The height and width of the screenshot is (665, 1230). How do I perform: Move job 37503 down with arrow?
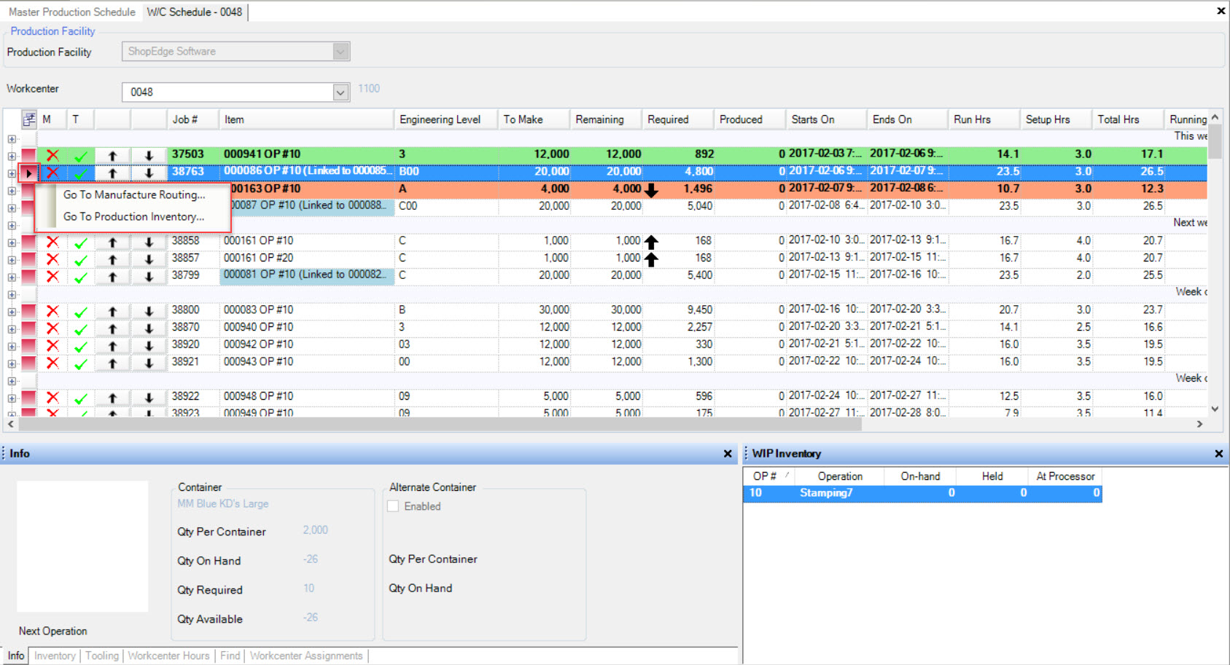click(x=149, y=155)
